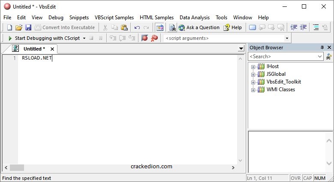Toggle breakpoint with the red ball icon
Screen dimensions: 334x182
tap(144, 38)
